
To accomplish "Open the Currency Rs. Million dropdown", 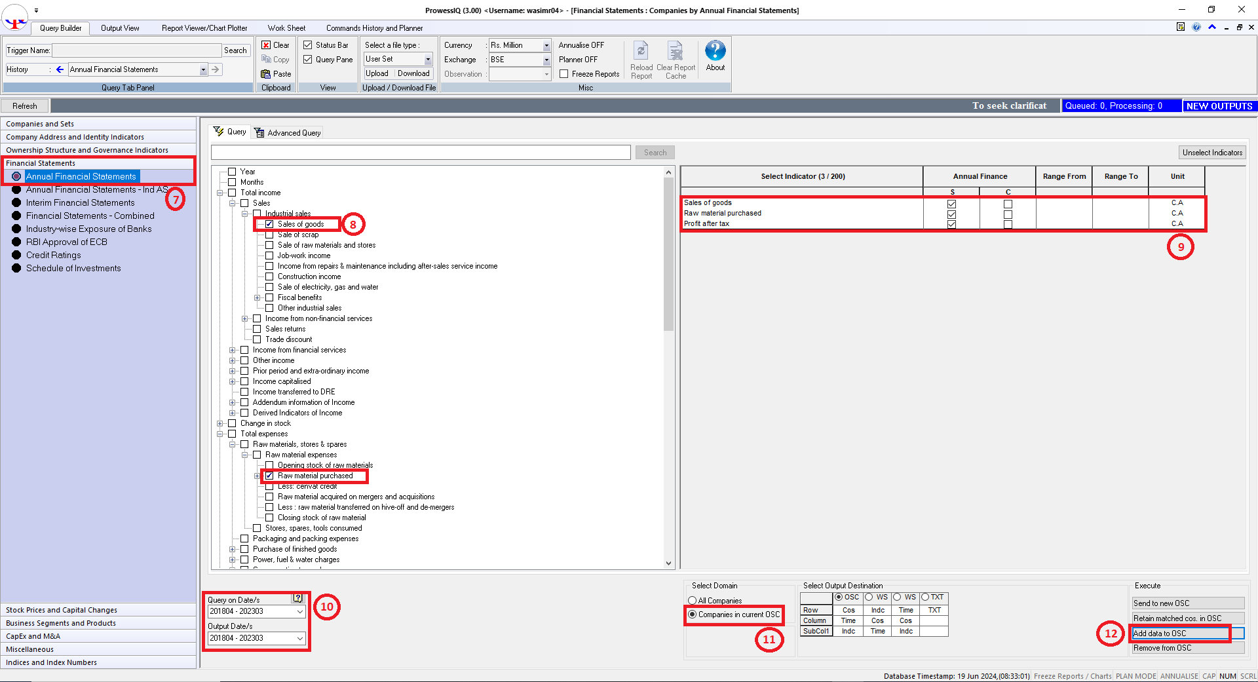I will (546, 45).
